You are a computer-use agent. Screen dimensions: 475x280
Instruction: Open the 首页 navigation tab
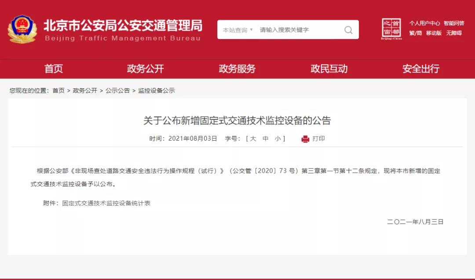pos(54,69)
